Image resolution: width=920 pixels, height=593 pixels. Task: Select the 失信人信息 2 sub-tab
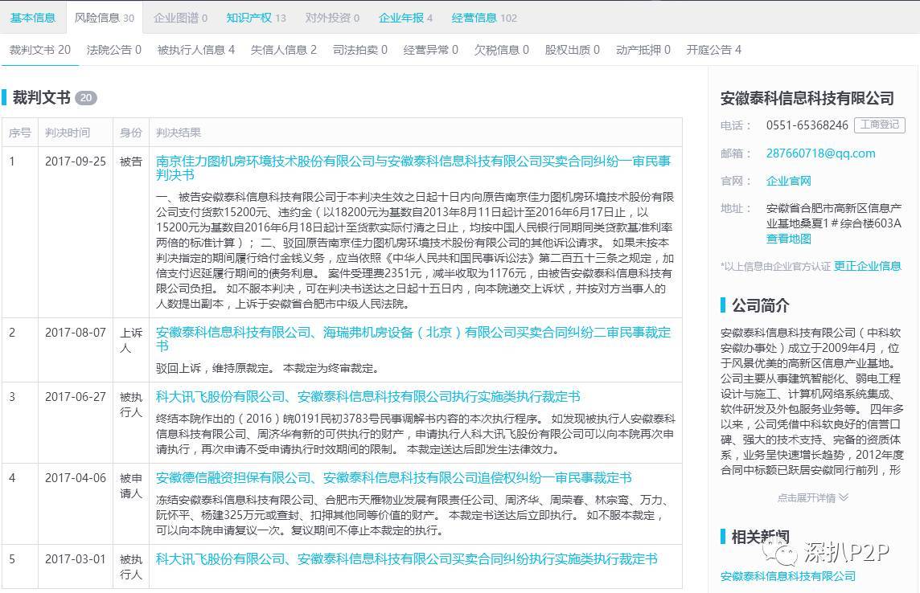pos(283,50)
